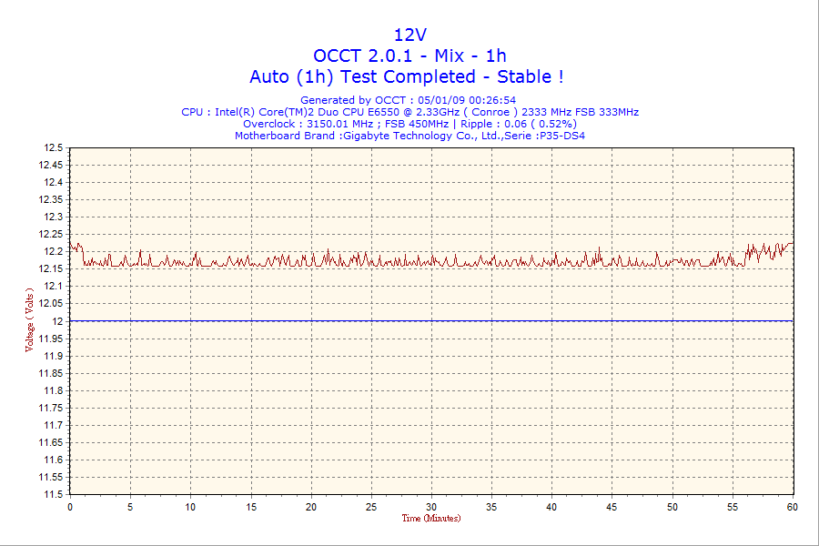Click the 12.4 voltage axis value

click(54, 182)
